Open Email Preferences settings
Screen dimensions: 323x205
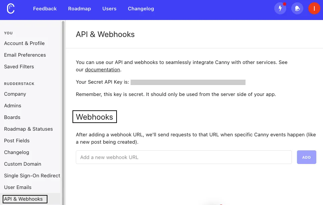coord(25,55)
